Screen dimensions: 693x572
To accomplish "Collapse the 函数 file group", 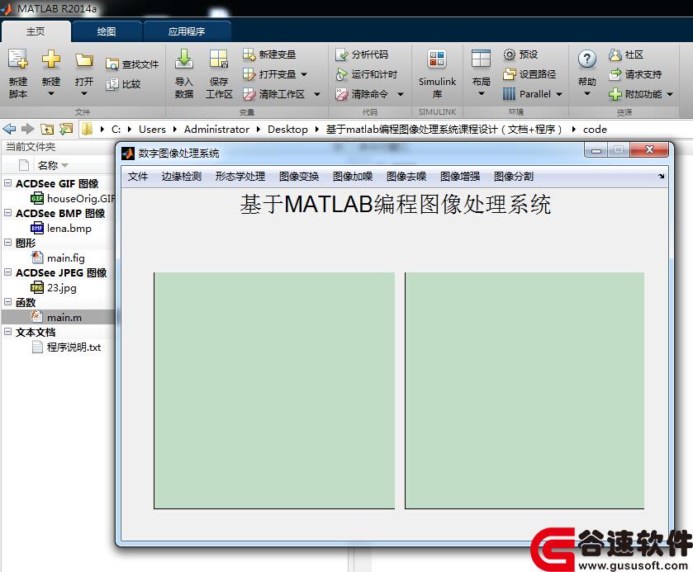I will (8, 301).
